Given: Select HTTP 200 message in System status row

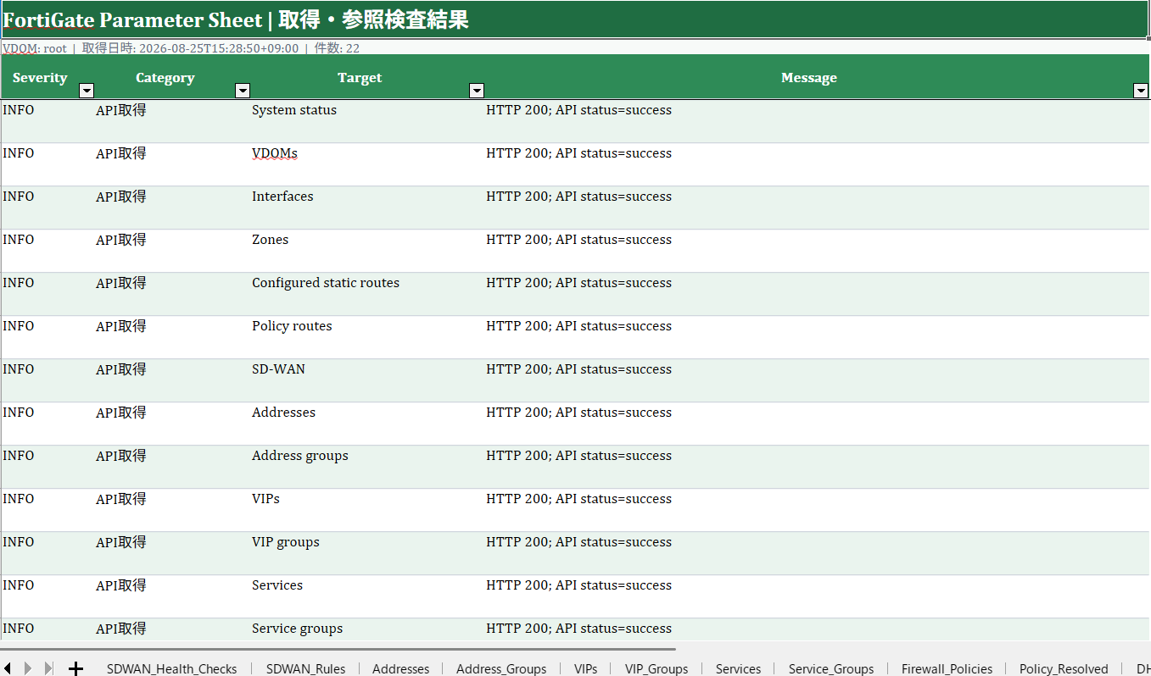Looking at the screenshot, I should pos(817,121).
